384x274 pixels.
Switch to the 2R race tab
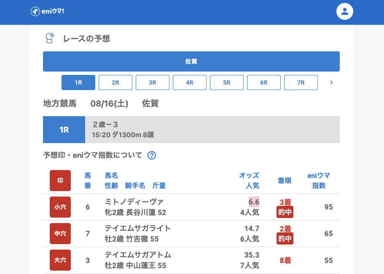click(x=115, y=82)
